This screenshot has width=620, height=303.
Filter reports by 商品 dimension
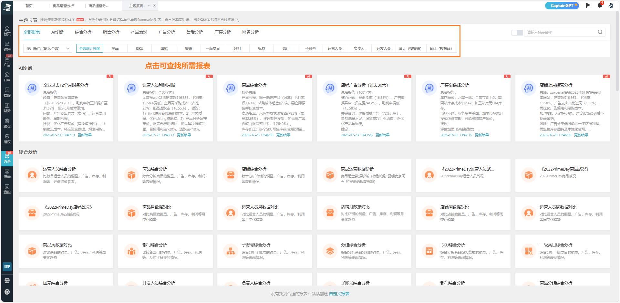coord(115,48)
